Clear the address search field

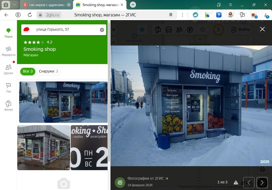pos(102,30)
